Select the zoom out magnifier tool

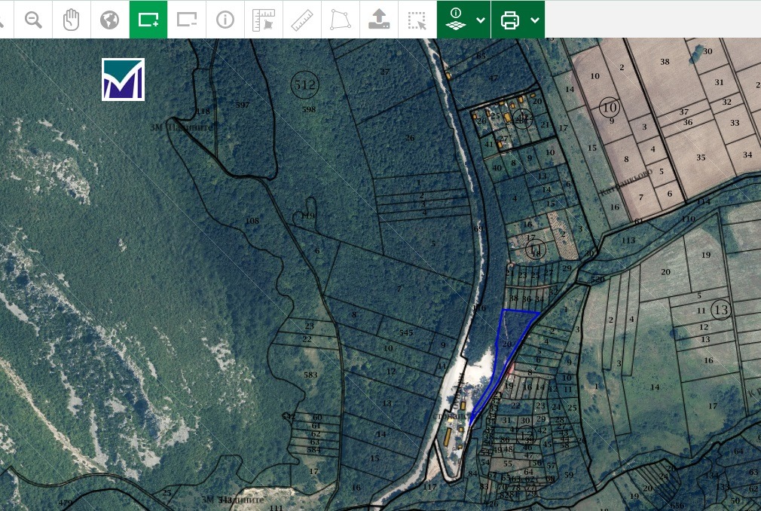click(x=33, y=20)
